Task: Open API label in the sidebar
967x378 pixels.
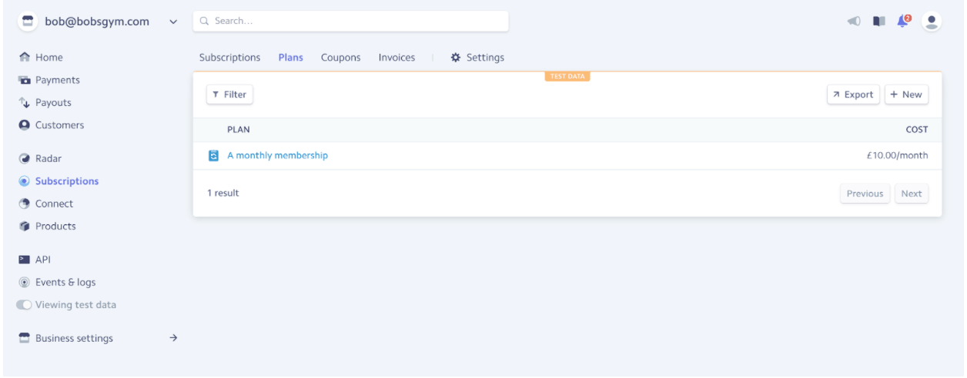Action: pyautogui.click(x=43, y=260)
